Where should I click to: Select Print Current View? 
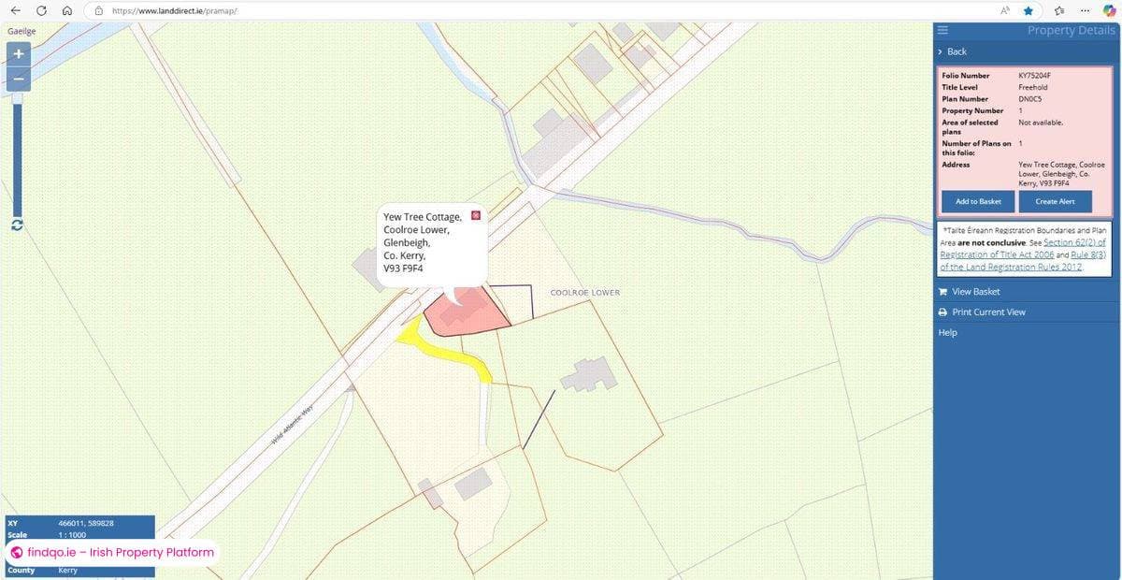tap(987, 312)
